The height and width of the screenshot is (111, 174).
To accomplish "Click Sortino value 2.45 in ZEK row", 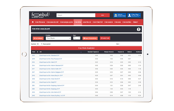I will coord(139,85).
